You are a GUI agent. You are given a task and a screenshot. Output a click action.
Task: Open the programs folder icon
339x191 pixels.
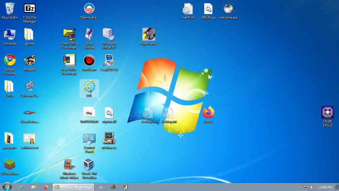10,141
